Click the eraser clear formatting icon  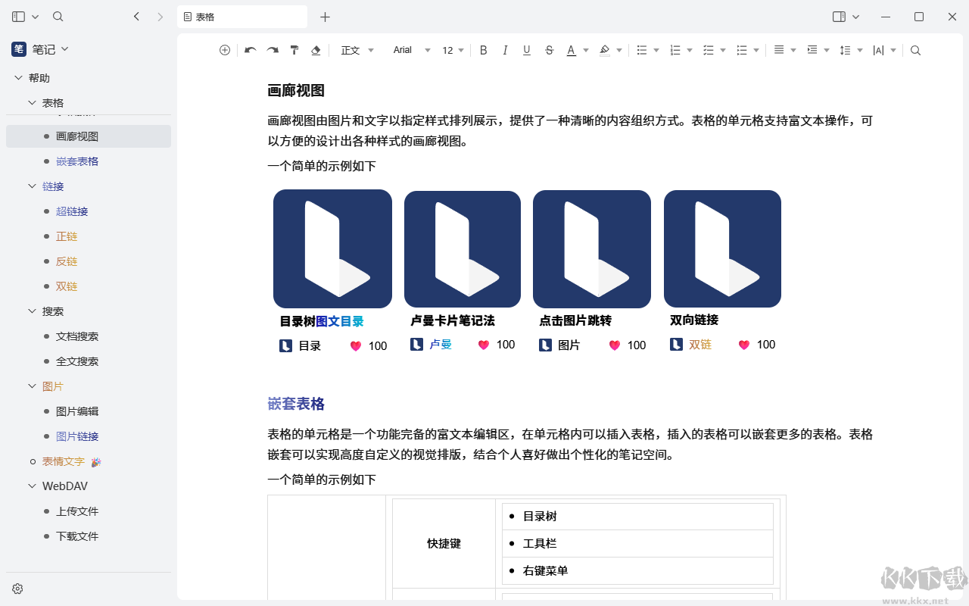click(316, 50)
